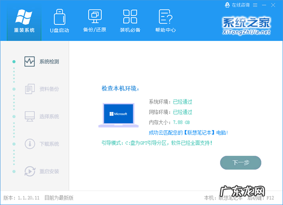This screenshot has width=283, height=205.
Task: Select the 装机必备 tab
Action: pos(130,21)
